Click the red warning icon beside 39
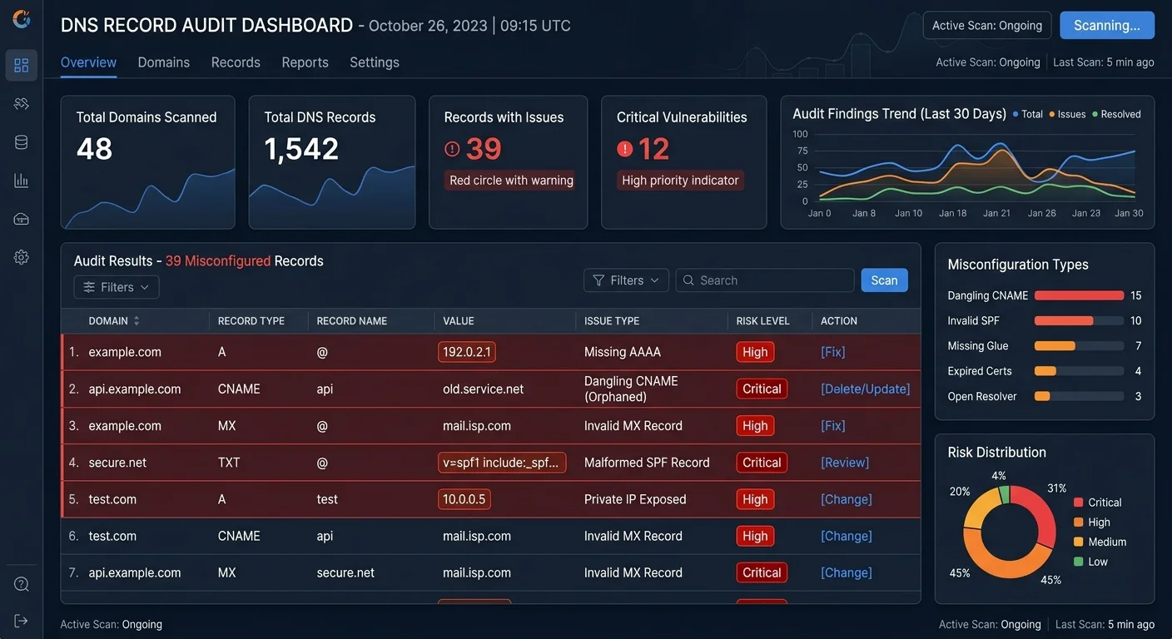The height and width of the screenshot is (639, 1172). pos(452,149)
